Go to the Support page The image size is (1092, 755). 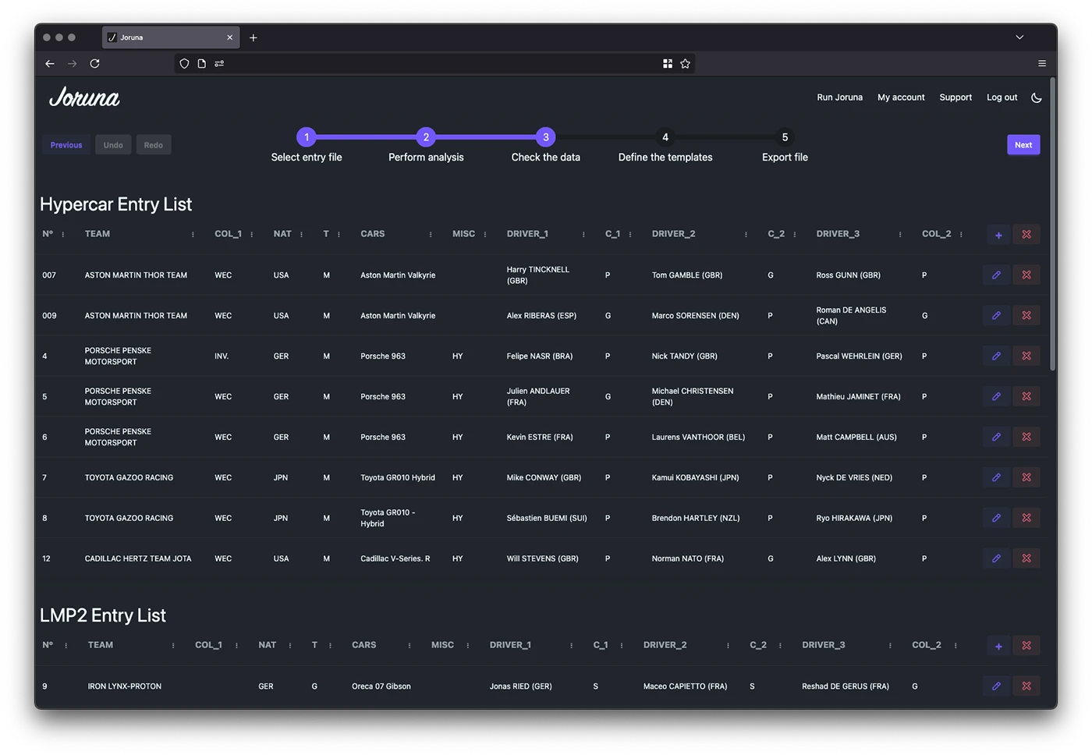[955, 97]
